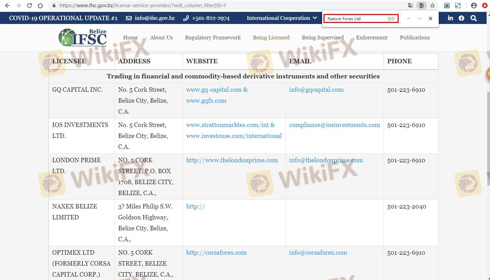Screen dimensions: 490x280
Task: Sort table by WEBSITE column header
Action: click(234, 61)
